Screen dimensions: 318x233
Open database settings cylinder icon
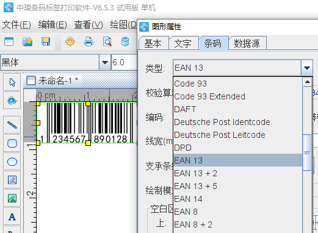125,41
